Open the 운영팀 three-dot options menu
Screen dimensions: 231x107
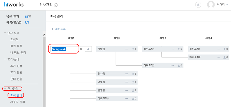click(x=126, y=90)
